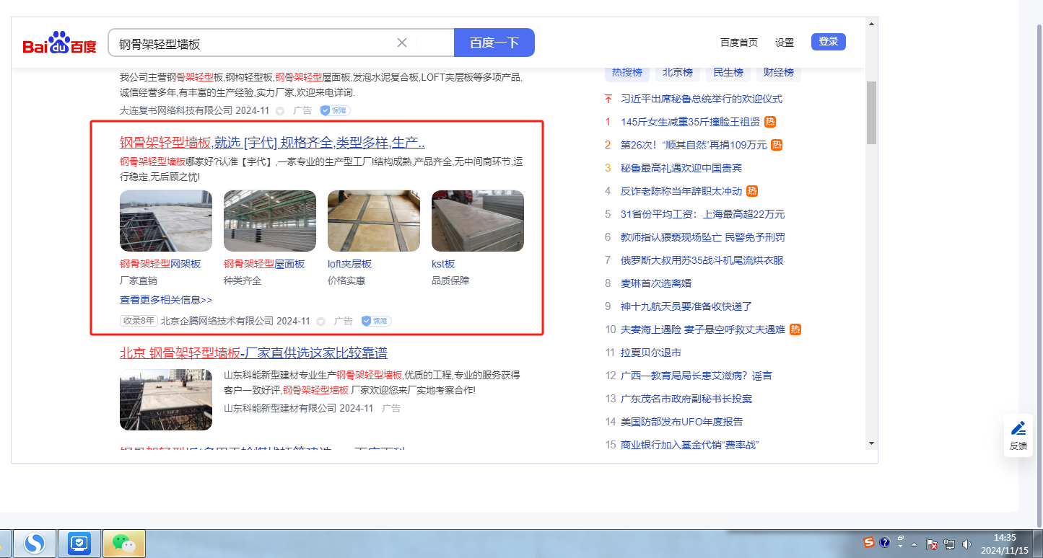Click the loft夹层板 floor thumbnail image

374,221
